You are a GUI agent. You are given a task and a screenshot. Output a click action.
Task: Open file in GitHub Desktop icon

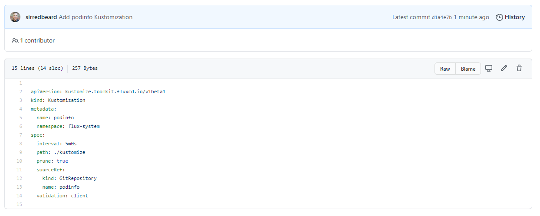489,69
